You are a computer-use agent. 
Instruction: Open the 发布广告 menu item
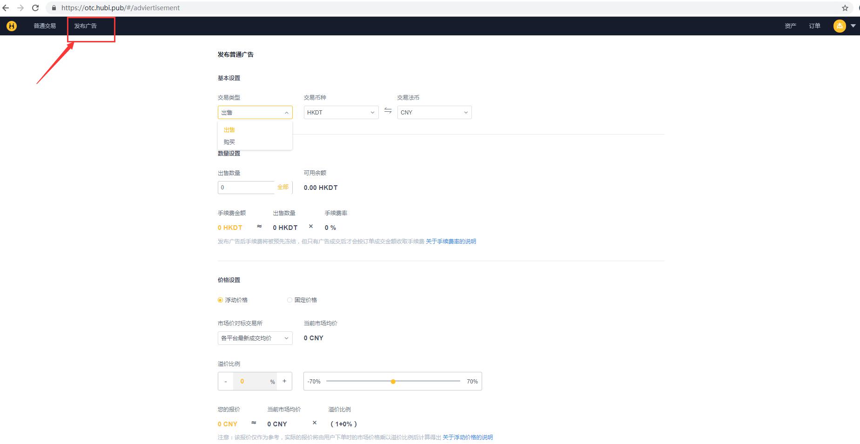pos(86,26)
